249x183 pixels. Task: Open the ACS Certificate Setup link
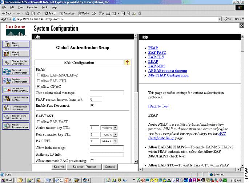(x=187, y=136)
